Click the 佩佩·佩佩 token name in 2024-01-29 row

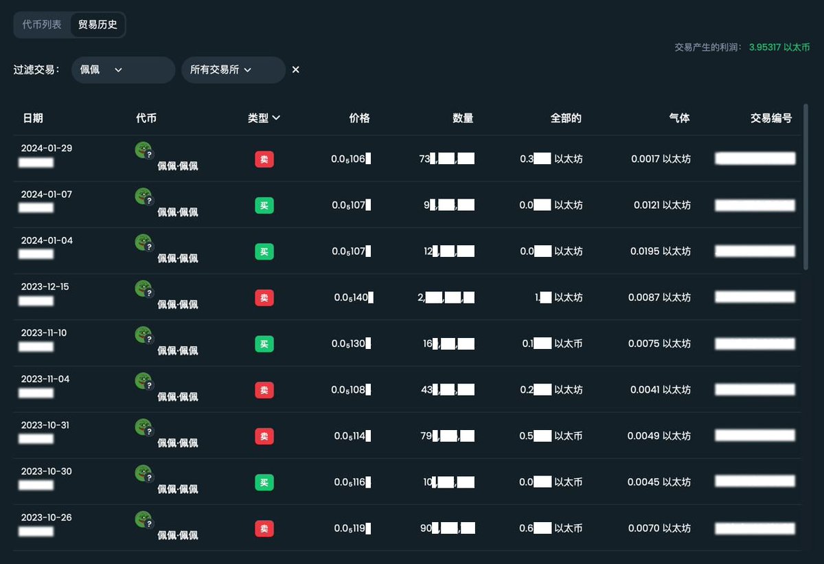tap(178, 166)
